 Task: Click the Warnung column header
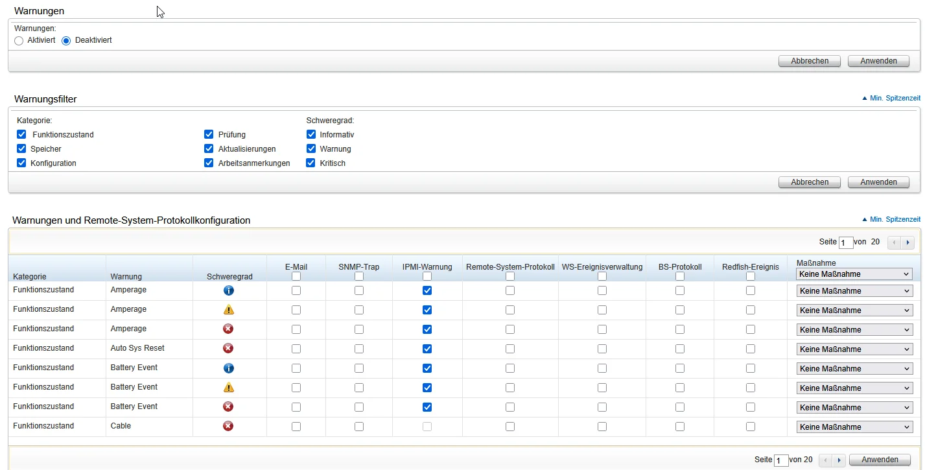click(x=126, y=276)
